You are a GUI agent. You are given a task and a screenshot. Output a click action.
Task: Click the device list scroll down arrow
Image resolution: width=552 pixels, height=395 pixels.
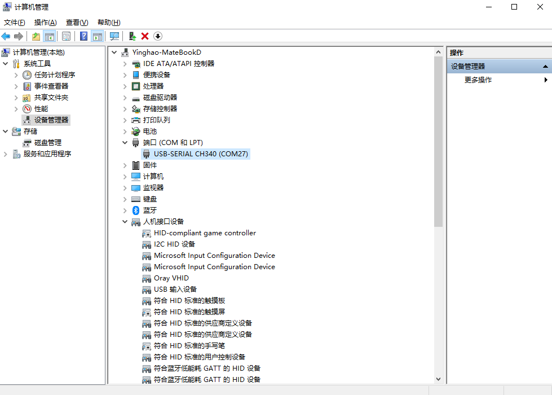point(439,380)
